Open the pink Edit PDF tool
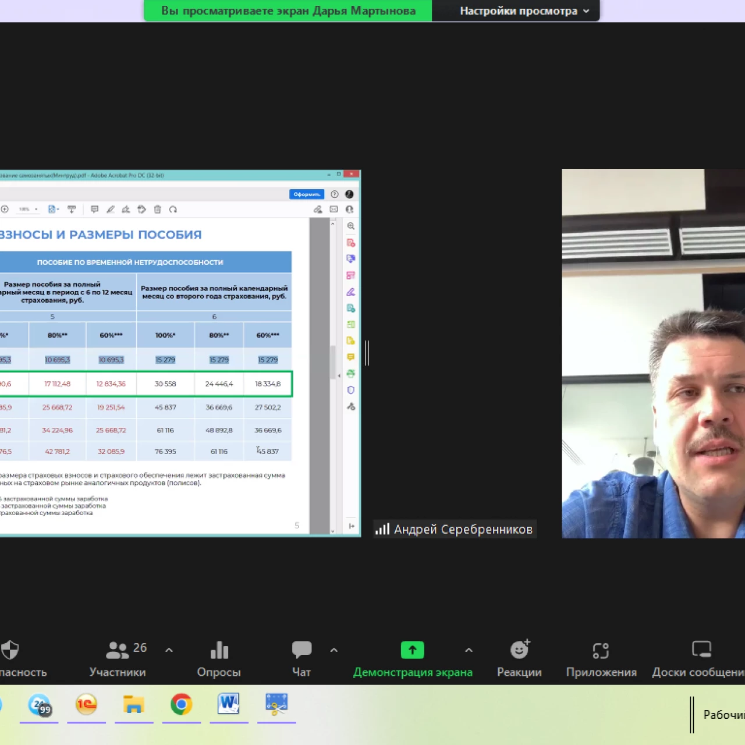 350,275
